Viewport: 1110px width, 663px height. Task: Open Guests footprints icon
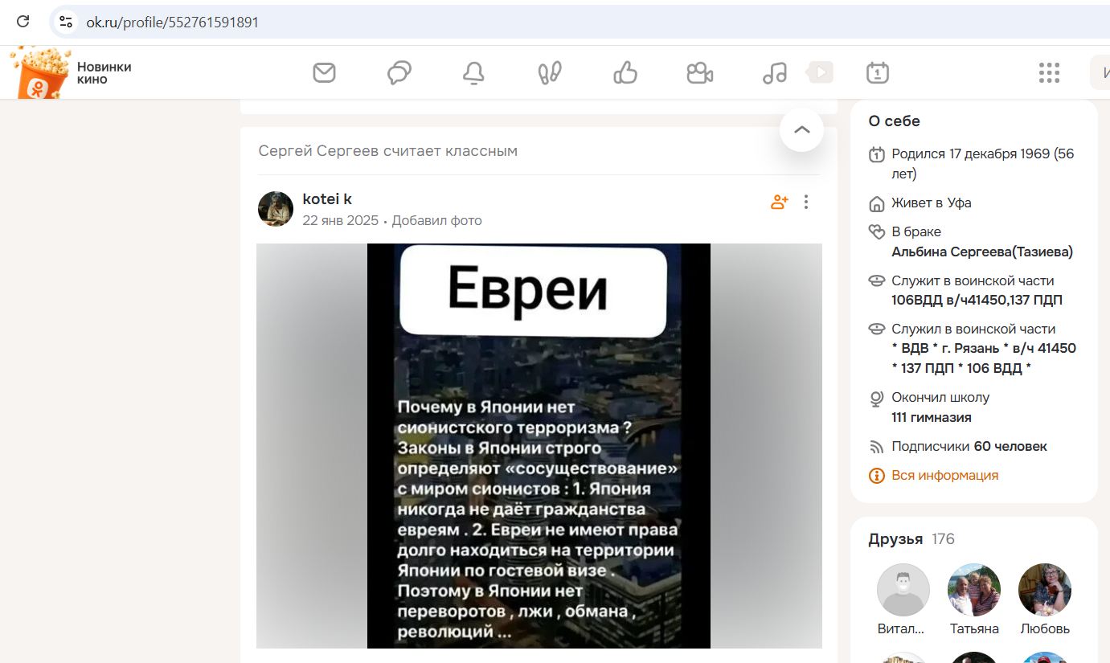[x=550, y=73]
